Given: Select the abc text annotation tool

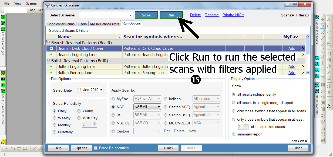Looking at the screenshot, I should [329, 20].
